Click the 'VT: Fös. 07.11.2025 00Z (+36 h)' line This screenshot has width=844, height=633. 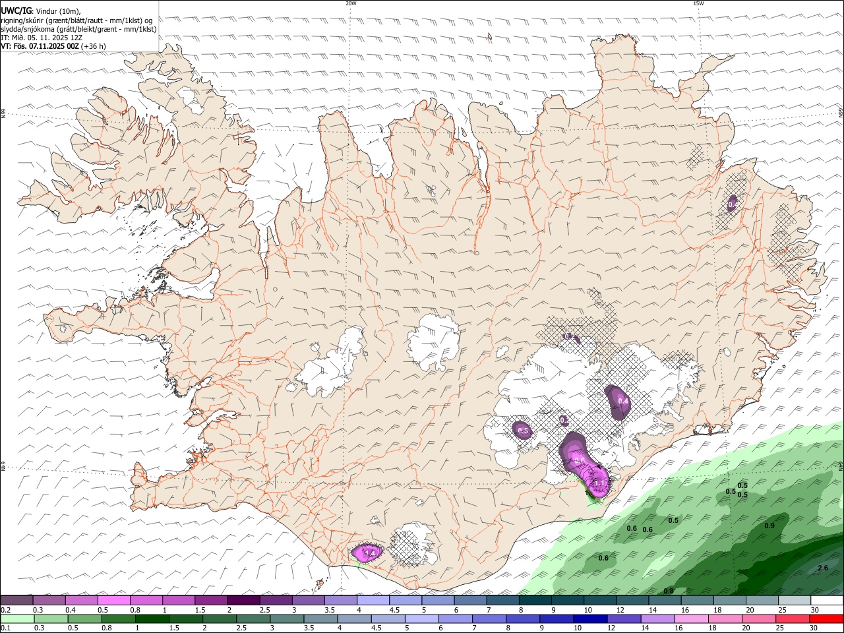pyautogui.click(x=53, y=46)
